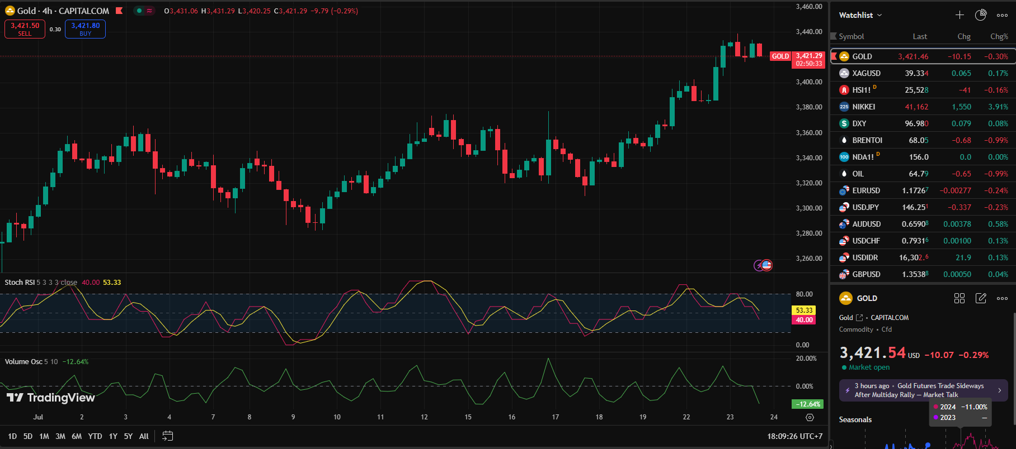Click the grid layout icon in GOLD details
Viewport: 1016px width, 449px height.
[x=959, y=298]
